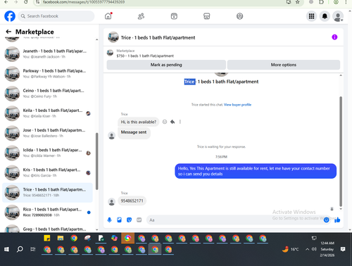Click More options button

pos(284,65)
